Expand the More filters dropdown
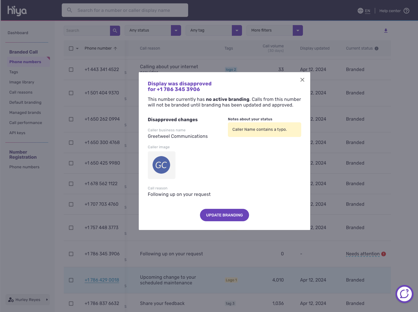Image resolution: width=418 pixels, height=312 pixels. [x=298, y=30]
